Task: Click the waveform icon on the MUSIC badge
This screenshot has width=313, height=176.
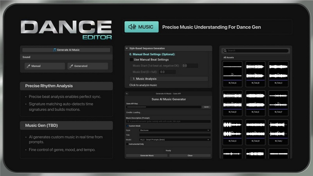Action: 132,27
